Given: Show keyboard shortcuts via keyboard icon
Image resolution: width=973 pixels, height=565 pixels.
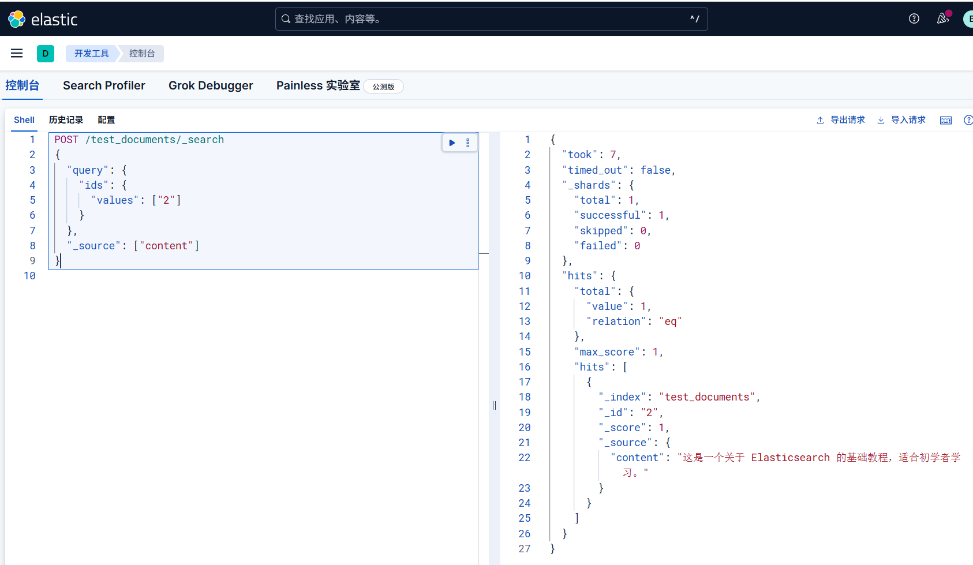Looking at the screenshot, I should point(945,120).
